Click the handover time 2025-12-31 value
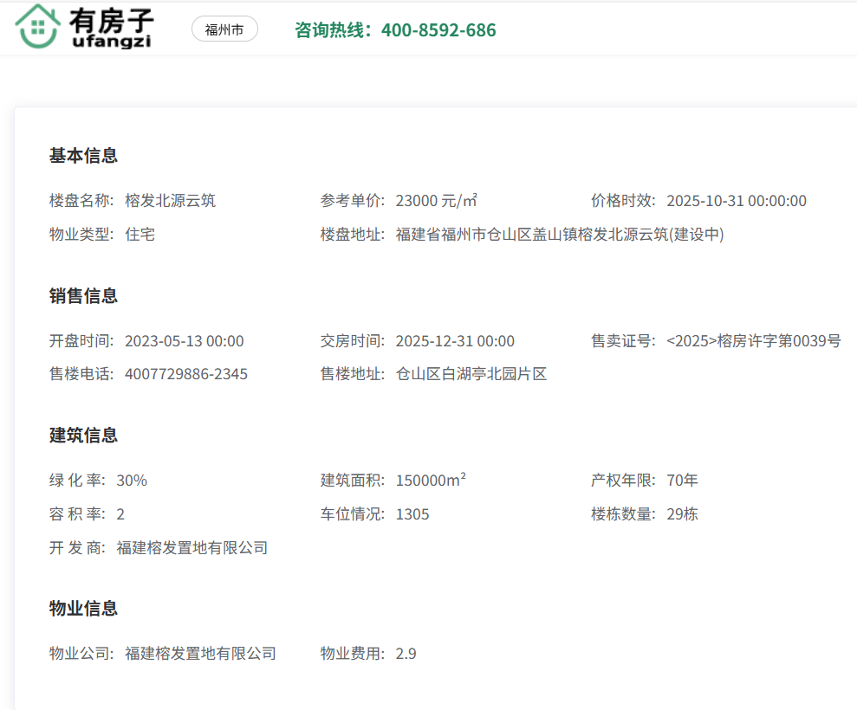The image size is (857, 710). click(x=455, y=341)
